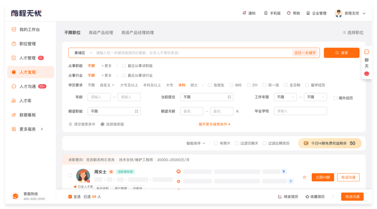The width and height of the screenshot is (377, 209).
Task: Open 更多服务 grid icon in sidebar
Action: [x=14, y=129]
